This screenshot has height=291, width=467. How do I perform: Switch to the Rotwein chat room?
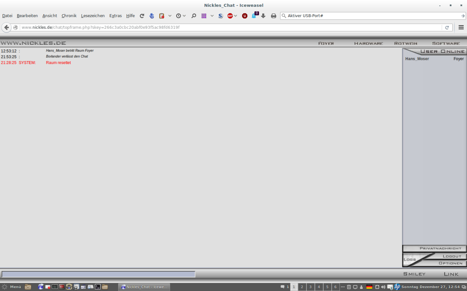(x=406, y=43)
